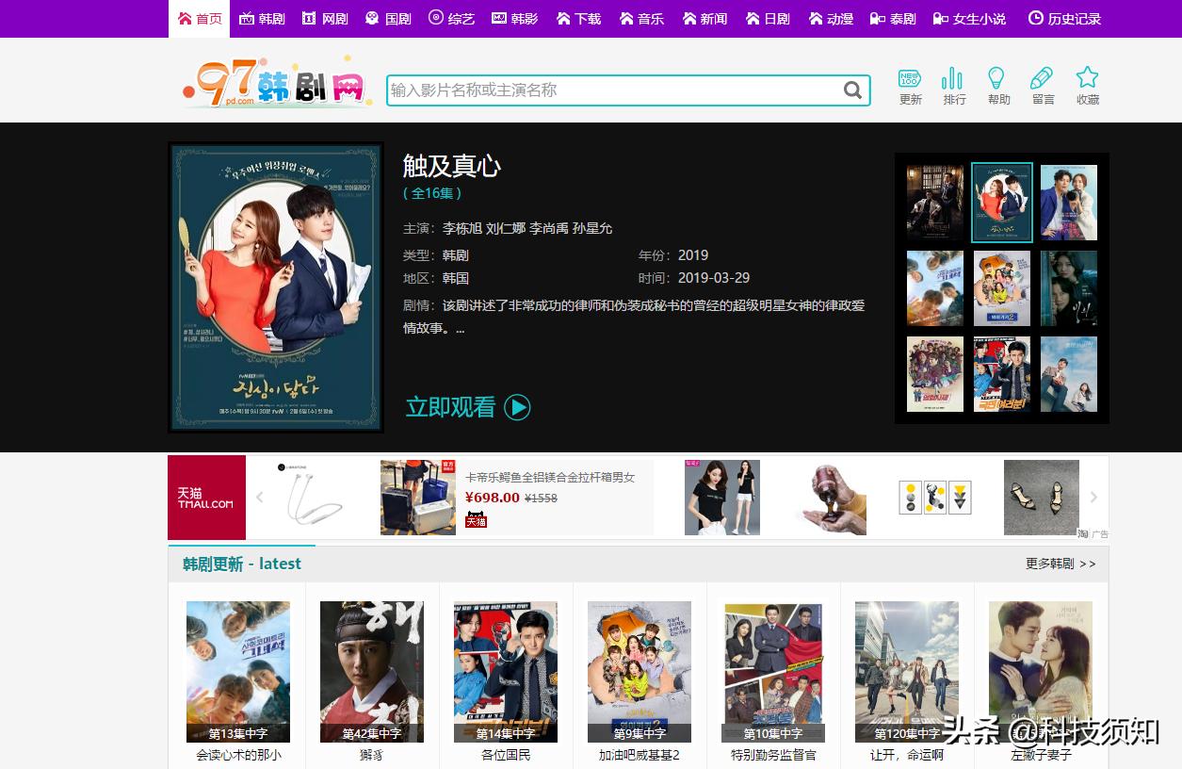The width and height of the screenshot is (1182, 769).
Task: Open the 韩剧 menu tab
Action: point(262,17)
